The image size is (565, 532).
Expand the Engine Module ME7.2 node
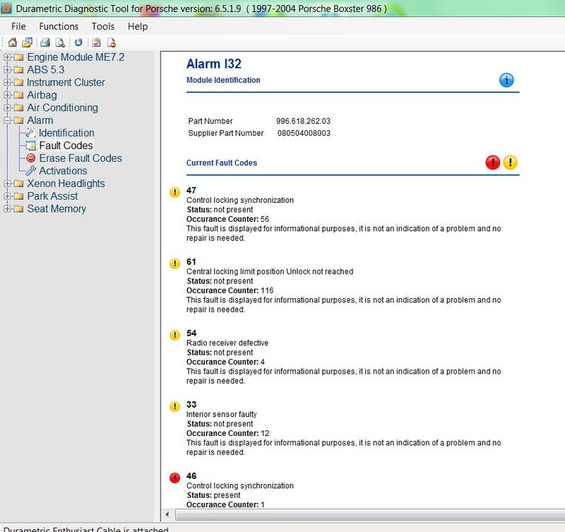click(7, 57)
